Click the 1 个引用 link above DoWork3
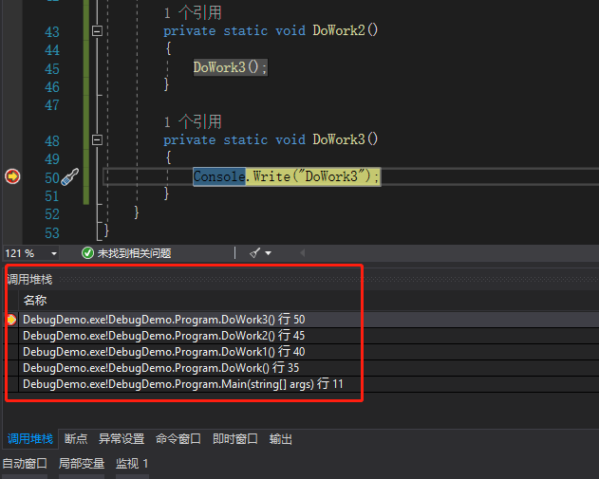 pyautogui.click(x=193, y=121)
